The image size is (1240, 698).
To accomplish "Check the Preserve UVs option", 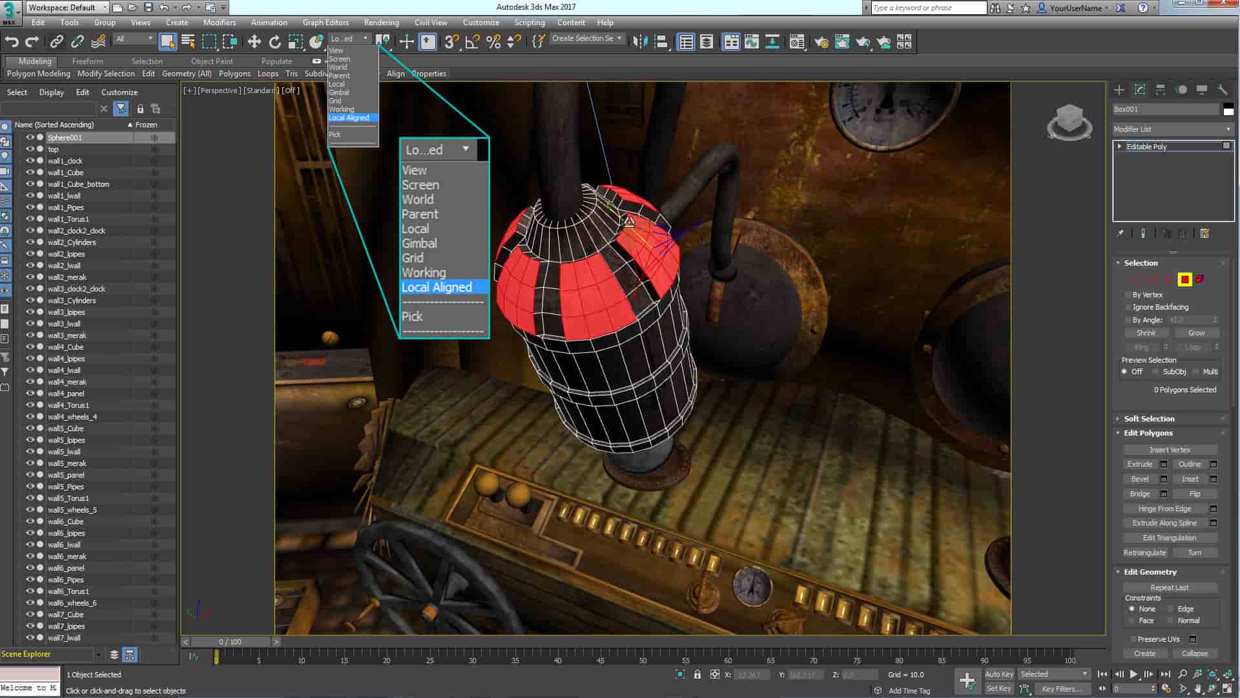I will pyautogui.click(x=1133, y=639).
